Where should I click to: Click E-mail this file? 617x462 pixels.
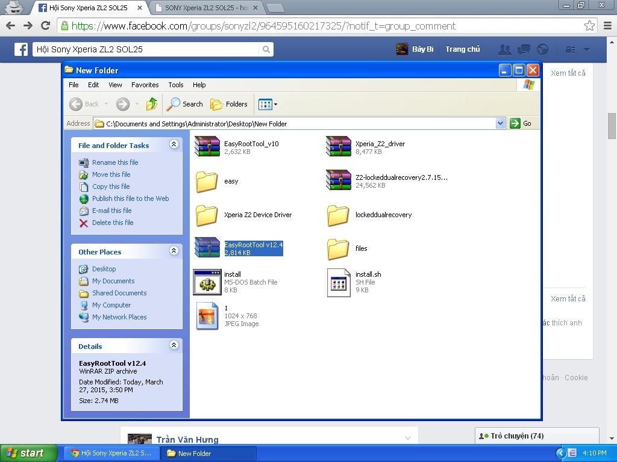pyautogui.click(x=111, y=211)
